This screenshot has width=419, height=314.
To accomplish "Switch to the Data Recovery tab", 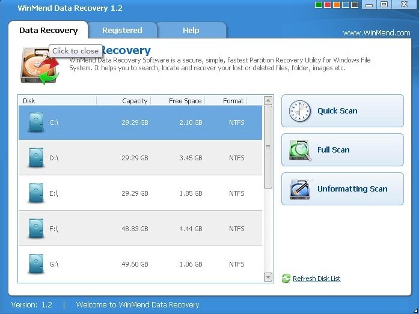I will tap(48, 30).
